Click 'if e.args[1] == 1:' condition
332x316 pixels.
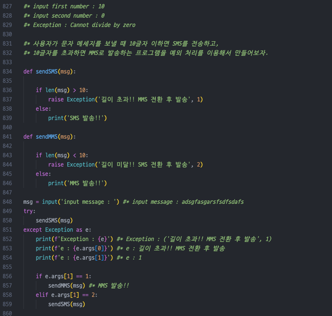click(63, 276)
